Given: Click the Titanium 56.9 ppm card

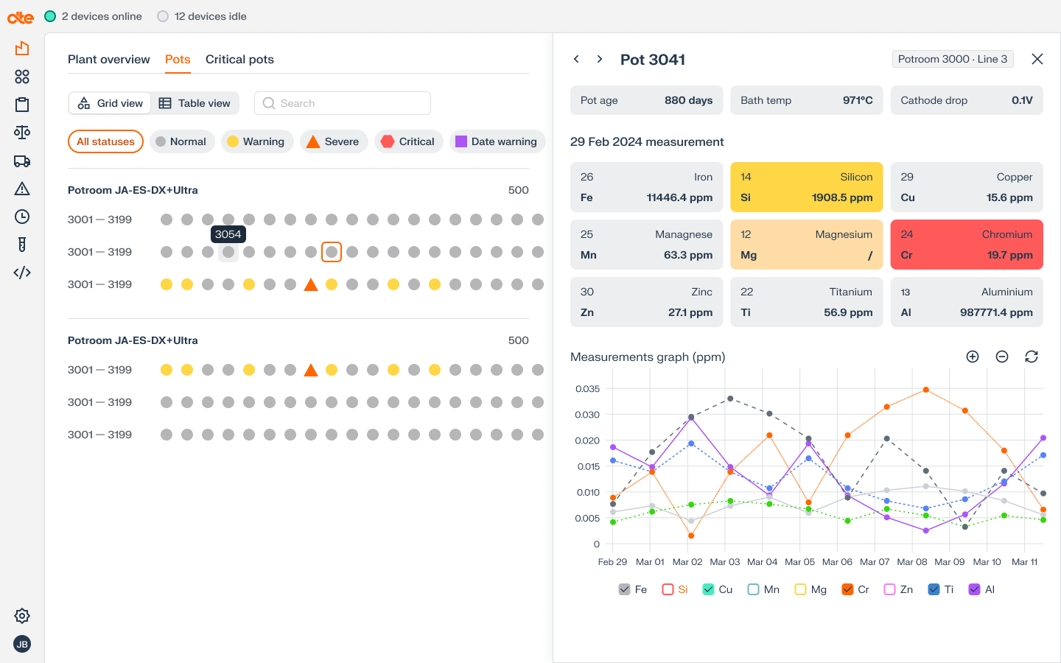Looking at the screenshot, I should [807, 302].
